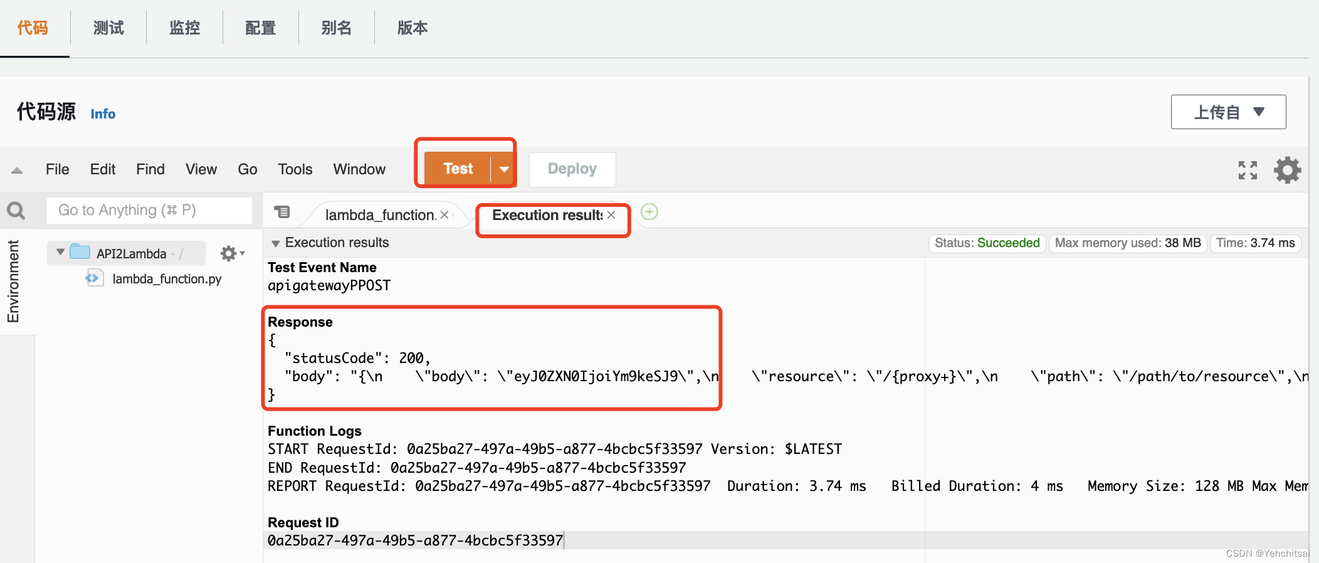1319x563 pixels.
Task: Click the apigatewayPPOST event name
Action: [x=329, y=286]
